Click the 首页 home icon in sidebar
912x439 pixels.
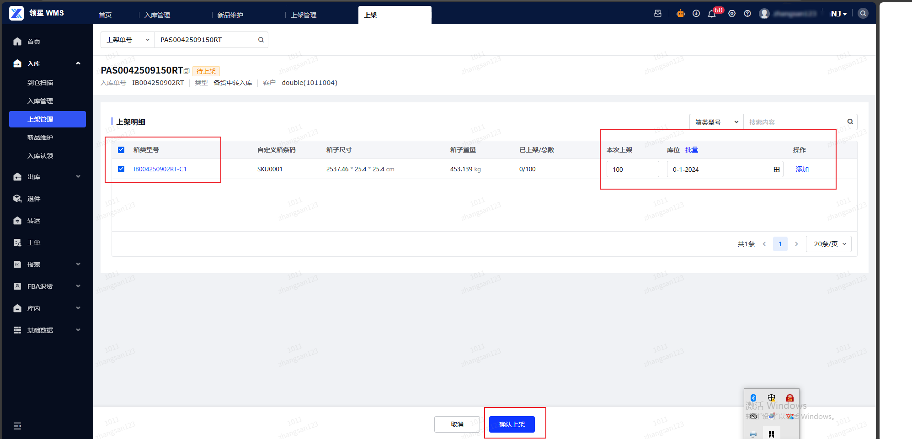[x=17, y=42]
